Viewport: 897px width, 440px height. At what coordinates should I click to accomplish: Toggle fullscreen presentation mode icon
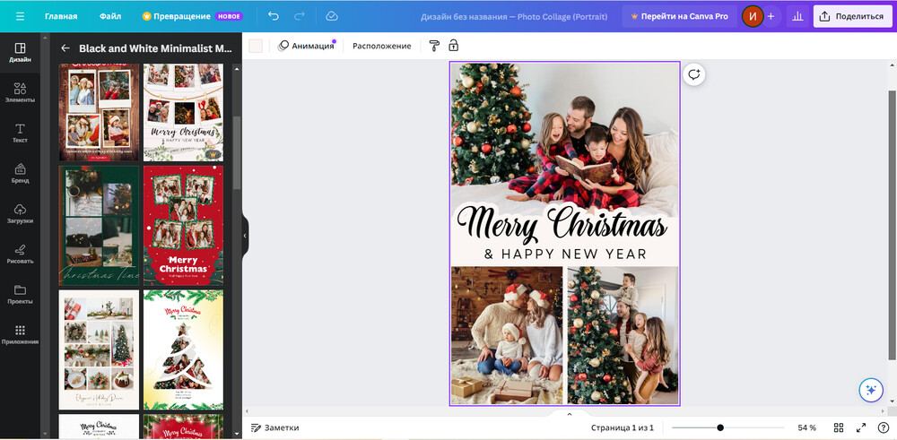[x=861, y=428]
